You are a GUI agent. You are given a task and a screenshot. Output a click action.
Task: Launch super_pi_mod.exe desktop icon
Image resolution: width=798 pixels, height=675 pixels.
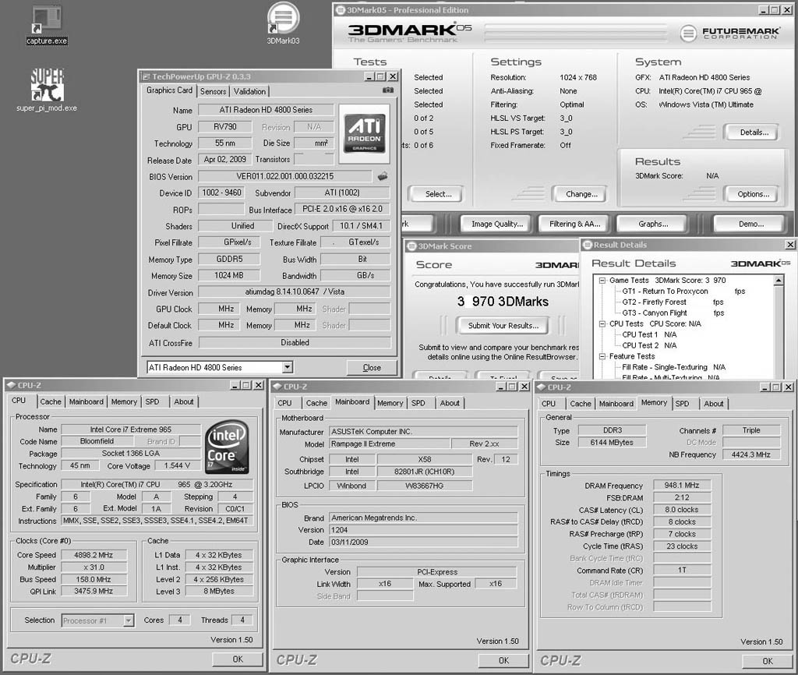pyautogui.click(x=47, y=90)
